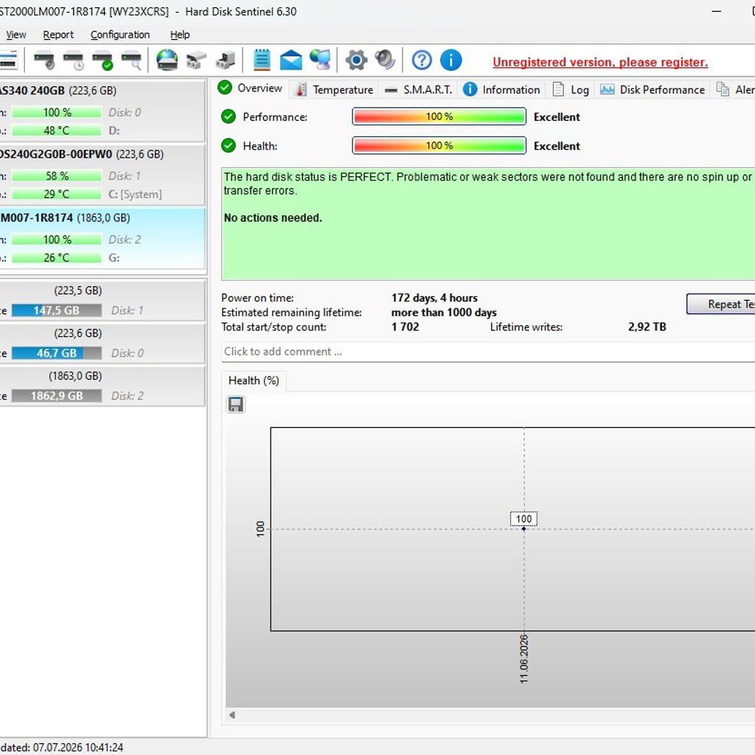Click the '1 702' start/stop count value

click(405, 327)
